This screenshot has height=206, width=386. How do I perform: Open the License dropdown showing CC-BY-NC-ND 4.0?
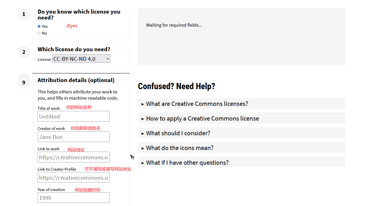(81, 59)
